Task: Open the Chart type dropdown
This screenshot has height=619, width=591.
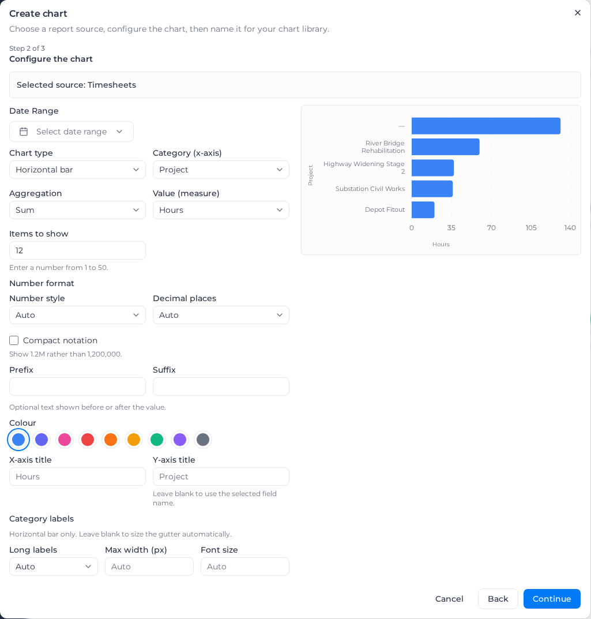Action: pos(77,170)
